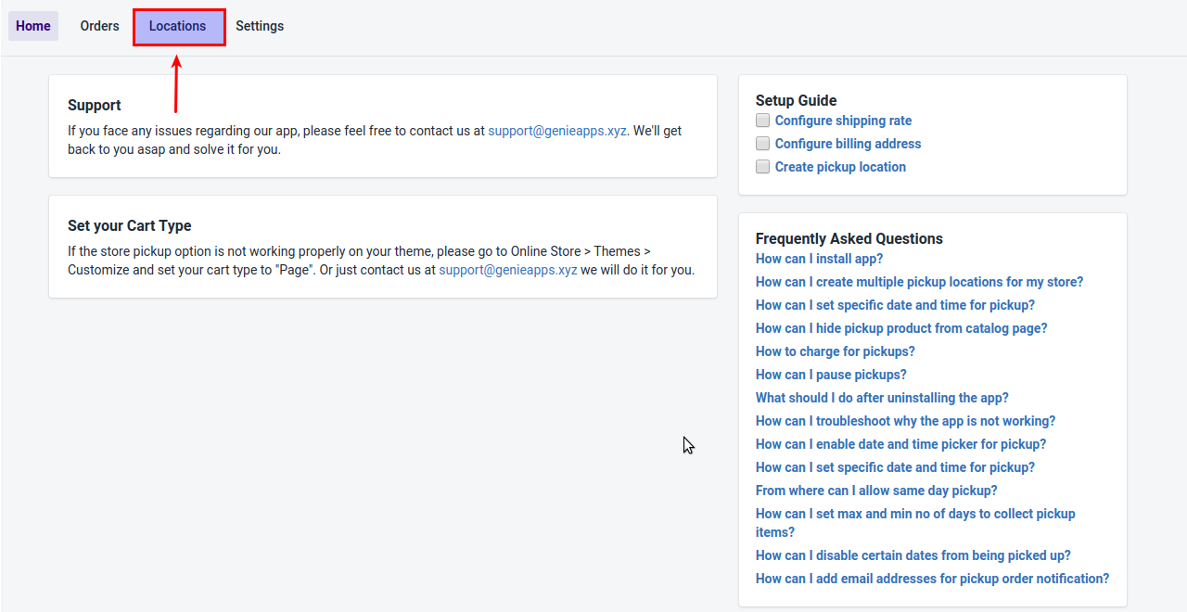Image resolution: width=1187 pixels, height=612 pixels.
Task: Enable the Create pickup location checkbox
Action: coord(762,167)
